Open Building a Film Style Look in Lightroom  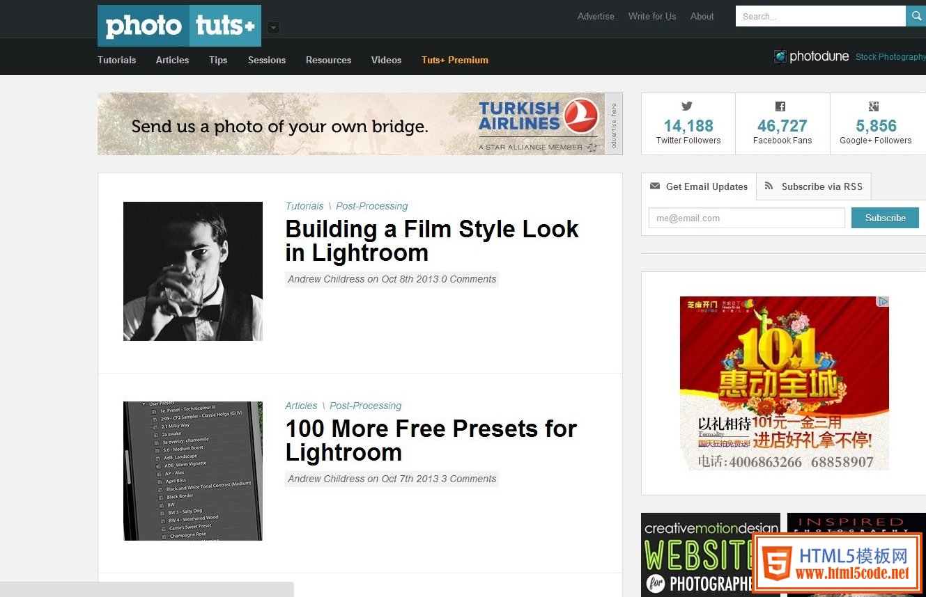432,241
